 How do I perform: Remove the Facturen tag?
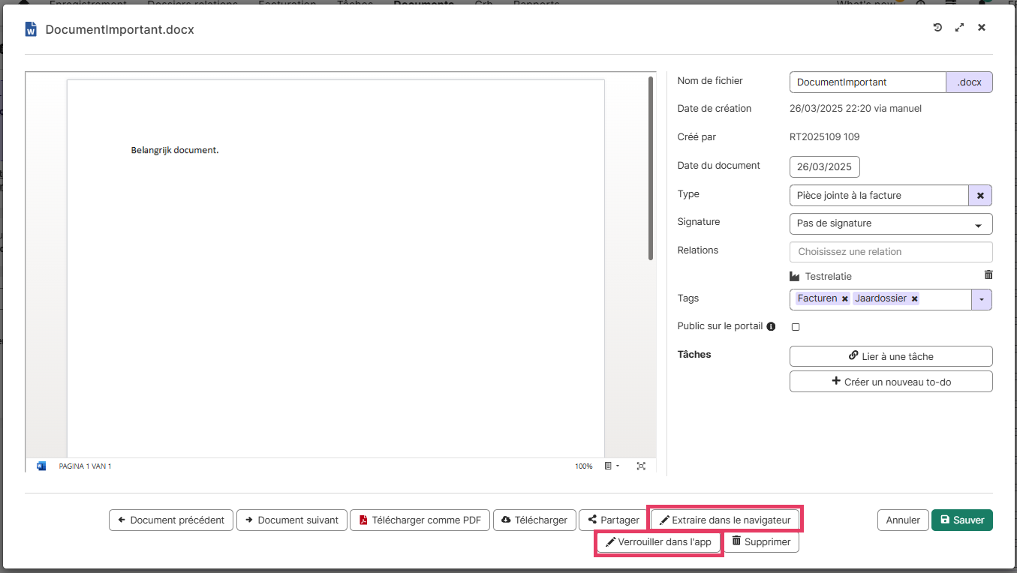(845, 298)
